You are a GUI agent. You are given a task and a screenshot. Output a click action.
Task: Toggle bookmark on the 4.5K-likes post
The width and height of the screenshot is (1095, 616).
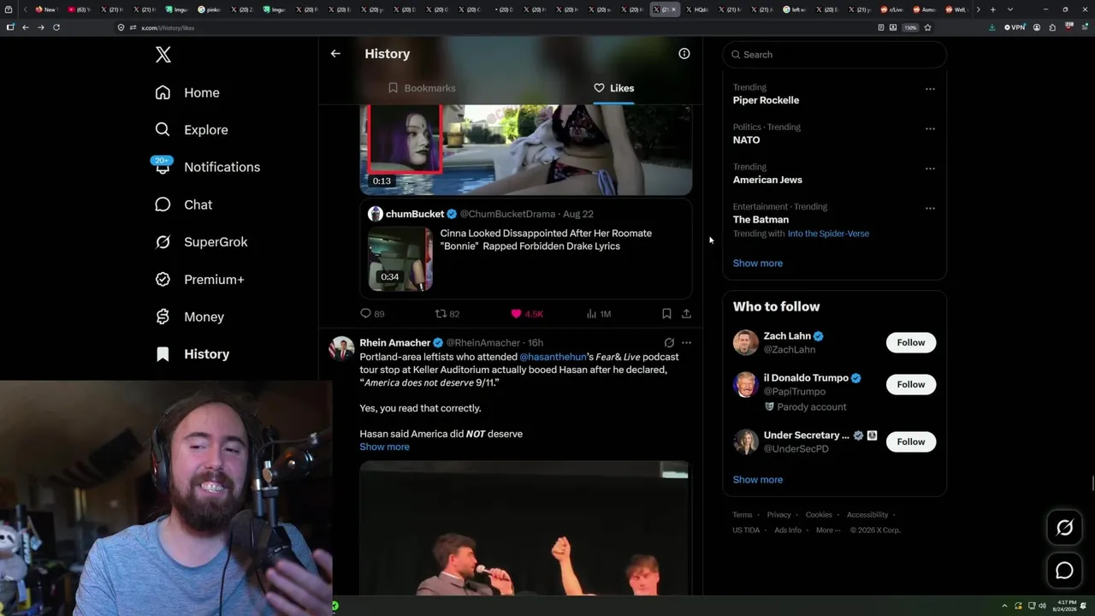666,314
